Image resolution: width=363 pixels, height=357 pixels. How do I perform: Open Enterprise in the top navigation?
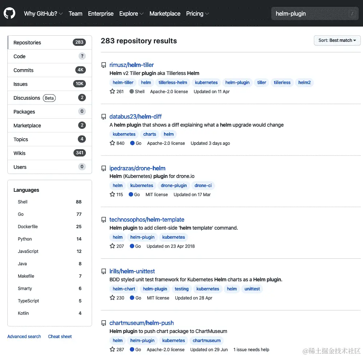click(x=101, y=14)
